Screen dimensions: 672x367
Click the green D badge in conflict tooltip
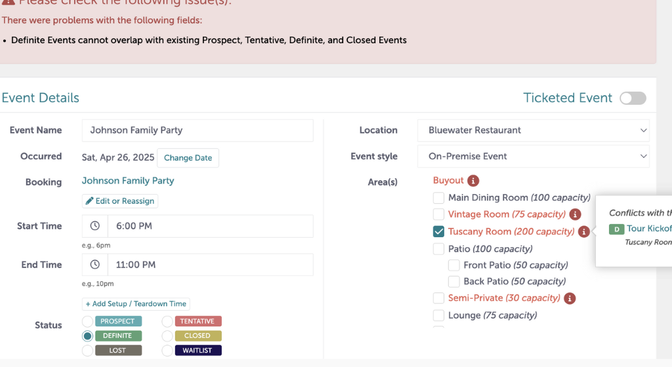coord(616,229)
